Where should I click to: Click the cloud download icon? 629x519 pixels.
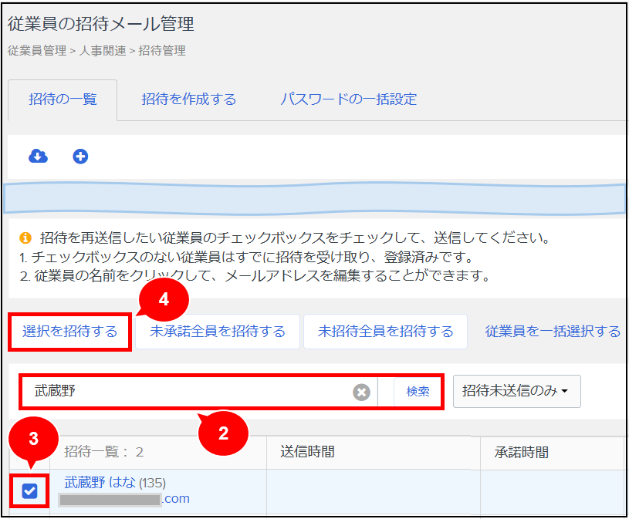pyautogui.click(x=38, y=157)
